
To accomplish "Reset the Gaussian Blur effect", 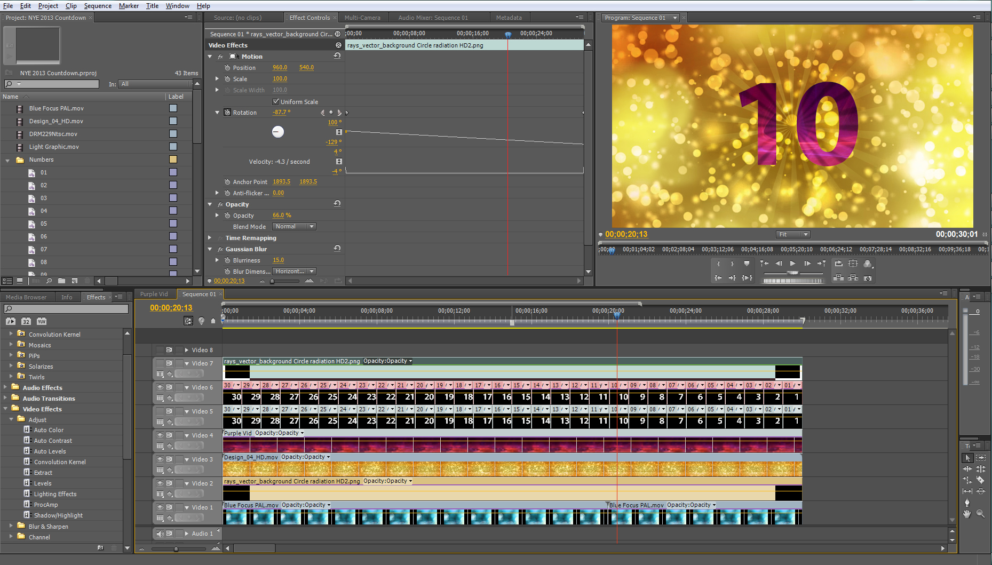I will (x=337, y=249).
